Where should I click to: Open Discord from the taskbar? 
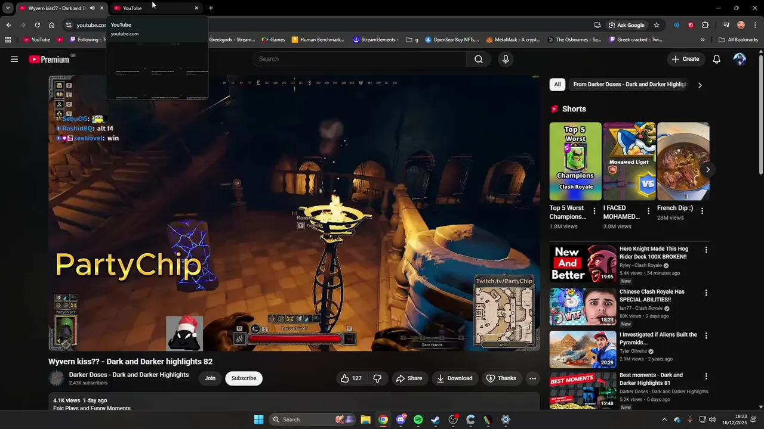pyautogui.click(x=401, y=419)
